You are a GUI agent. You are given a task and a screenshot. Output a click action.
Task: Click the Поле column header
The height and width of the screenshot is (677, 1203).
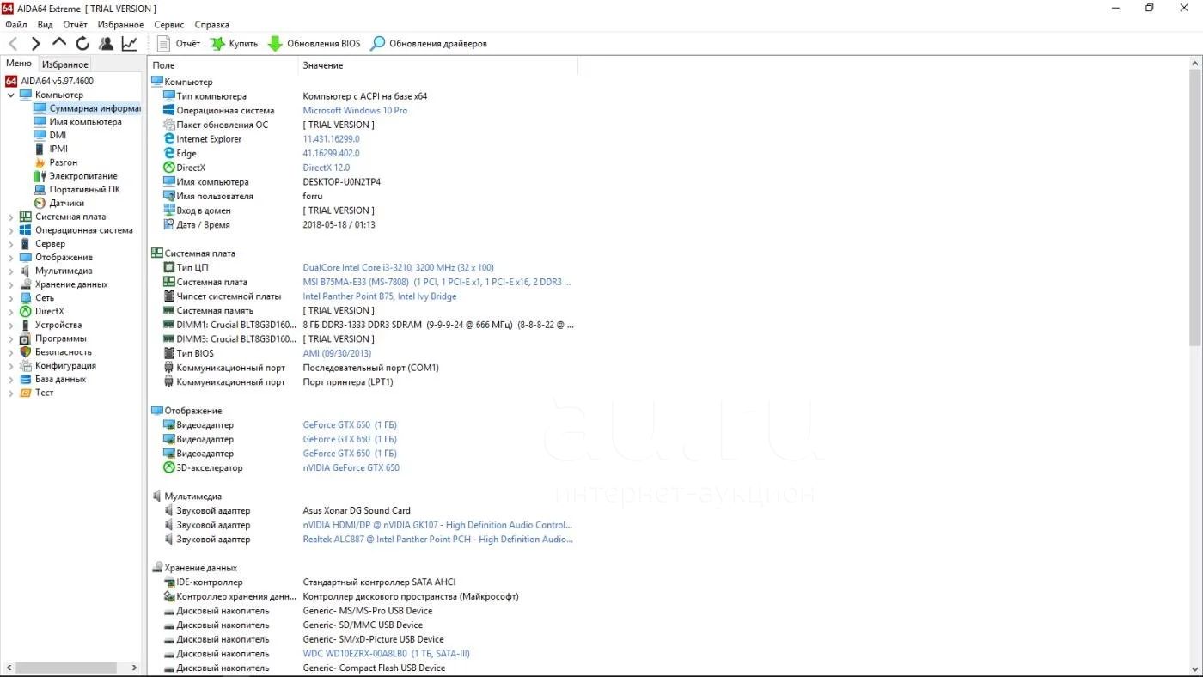pos(163,65)
